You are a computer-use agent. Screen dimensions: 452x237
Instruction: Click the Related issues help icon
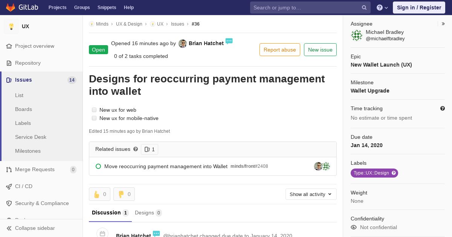pyautogui.click(x=136, y=149)
